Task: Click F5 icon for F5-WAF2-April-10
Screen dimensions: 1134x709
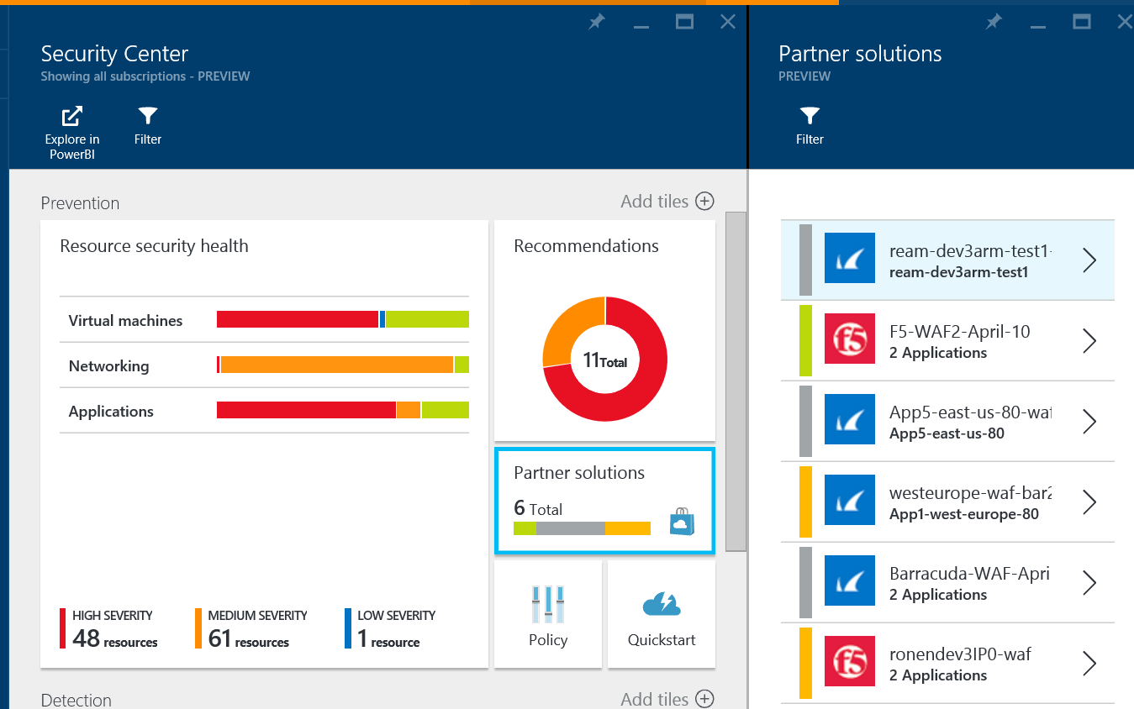Action: click(850, 340)
